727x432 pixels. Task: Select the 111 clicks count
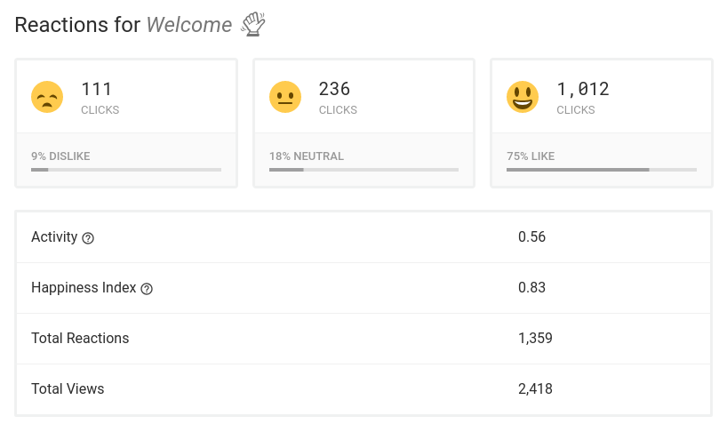97,89
